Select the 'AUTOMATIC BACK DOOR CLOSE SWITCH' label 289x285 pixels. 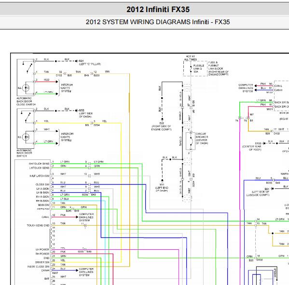point(26,101)
